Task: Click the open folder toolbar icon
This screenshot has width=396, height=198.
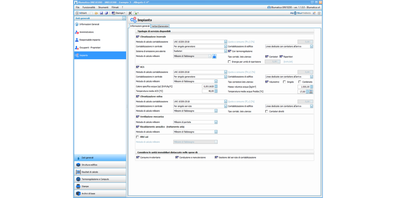Action: click(96, 13)
